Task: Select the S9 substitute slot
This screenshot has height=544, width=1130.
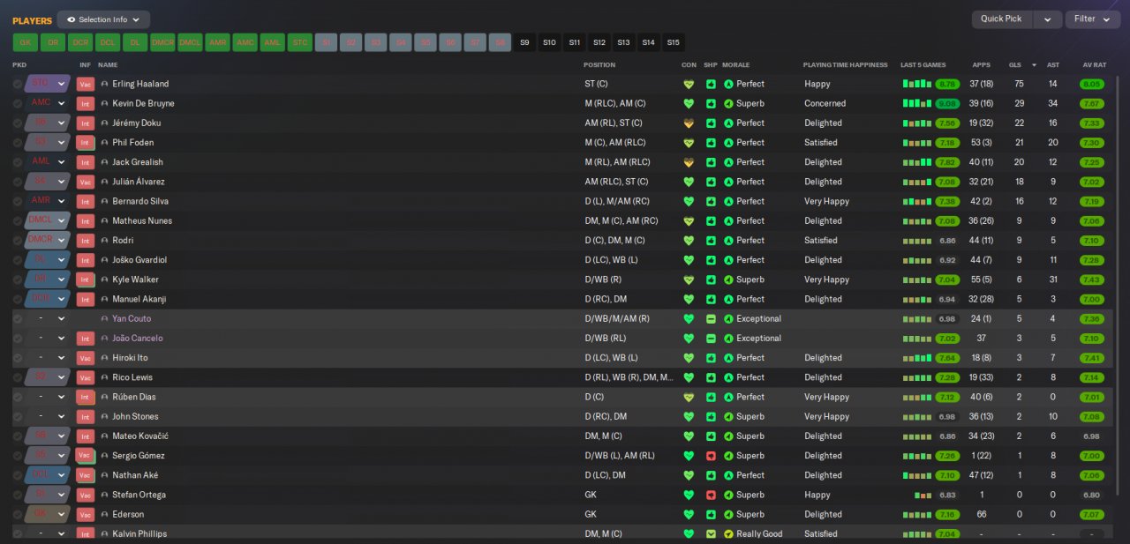Action: pyautogui.click(x=525, y=42)
